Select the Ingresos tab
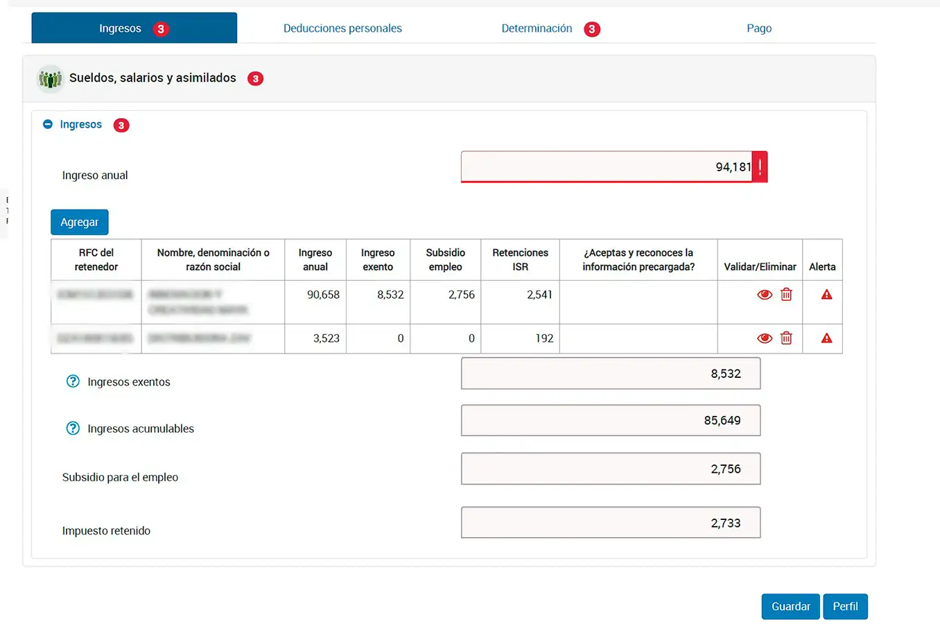Screen dimensions: 940x624 click(x=121, y=28)
